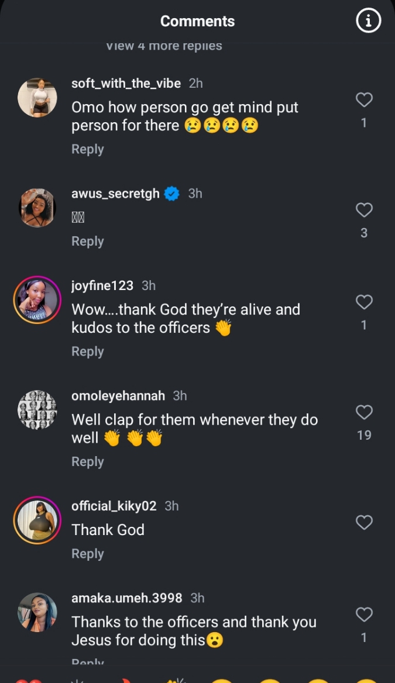Like awus_secretgh's comment
Image resolution: width=395 pixels, height=683 pixels.
[364, 210]
